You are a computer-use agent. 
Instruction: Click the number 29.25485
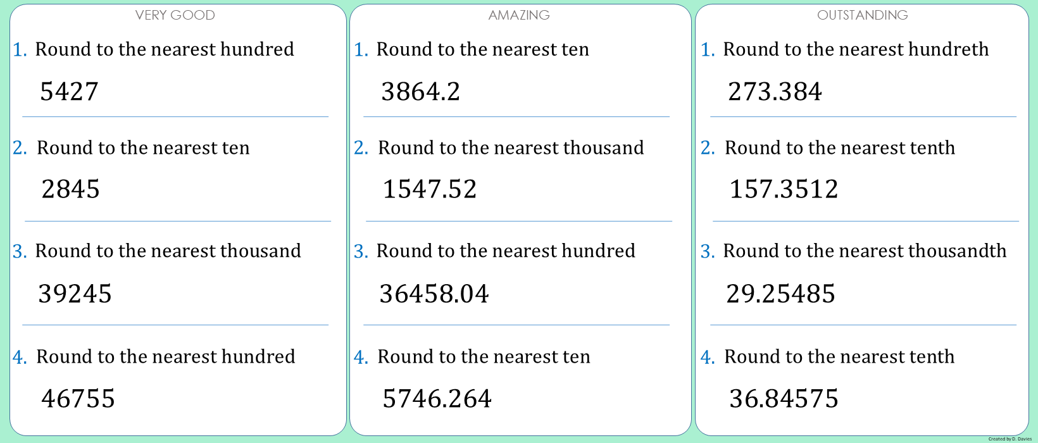[x=780, y=294]
